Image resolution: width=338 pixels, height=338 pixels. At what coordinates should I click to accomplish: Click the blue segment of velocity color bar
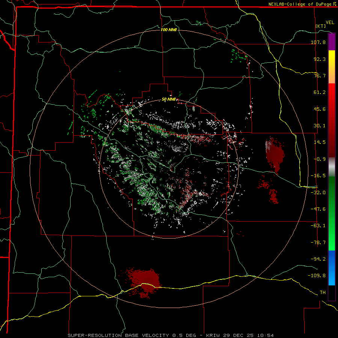(332, 268)
